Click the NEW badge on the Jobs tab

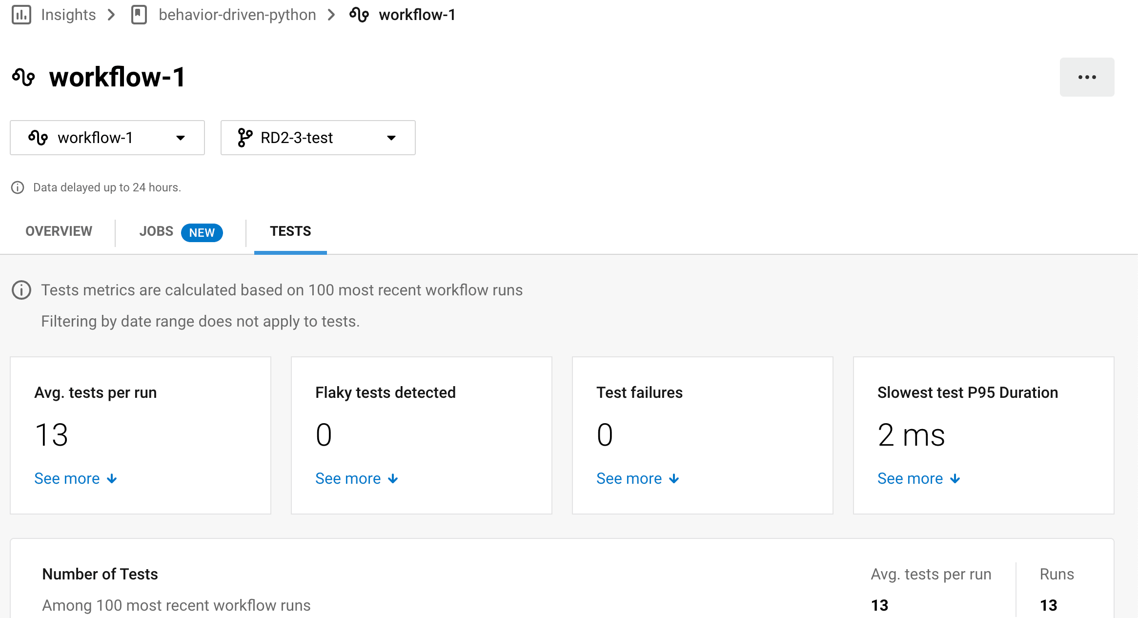(x=202, y=232)
